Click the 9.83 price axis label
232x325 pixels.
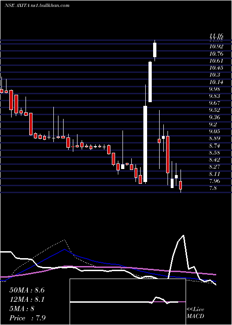tap(215, 96)
